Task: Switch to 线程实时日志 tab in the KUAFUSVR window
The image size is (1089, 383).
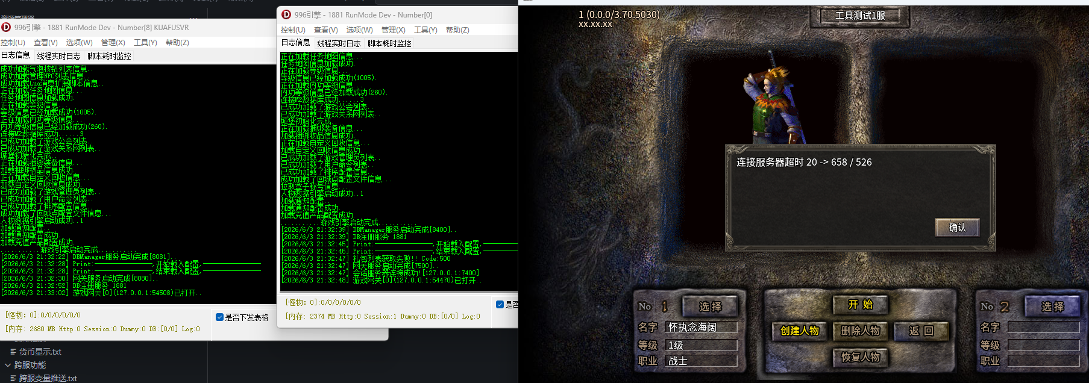Action: 58,55
